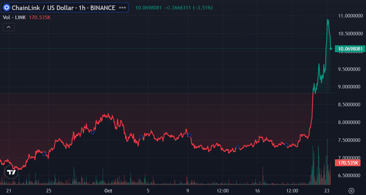
Task: Click the 11.0000000 price axis label
Action: pyautogui.click(x=350, y=16)
